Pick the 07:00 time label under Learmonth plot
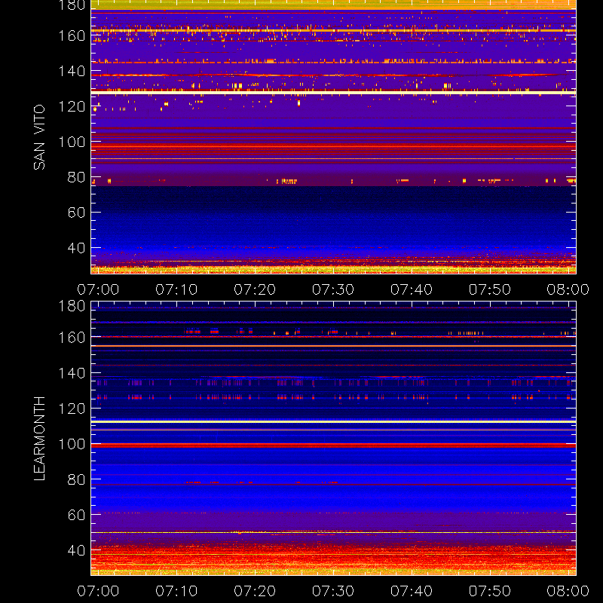603x603 pixels. pyautogui.click(x=98, y=591)
